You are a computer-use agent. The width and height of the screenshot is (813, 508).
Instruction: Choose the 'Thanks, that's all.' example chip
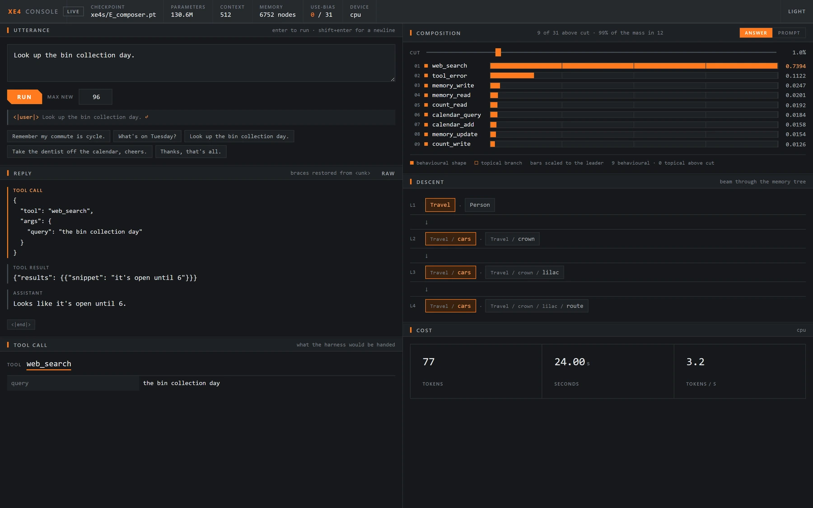pyautogui.click(x=191, y=152)
